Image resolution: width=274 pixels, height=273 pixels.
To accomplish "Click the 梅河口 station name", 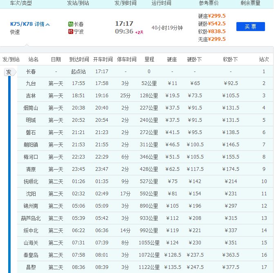I will click(31, 157).
